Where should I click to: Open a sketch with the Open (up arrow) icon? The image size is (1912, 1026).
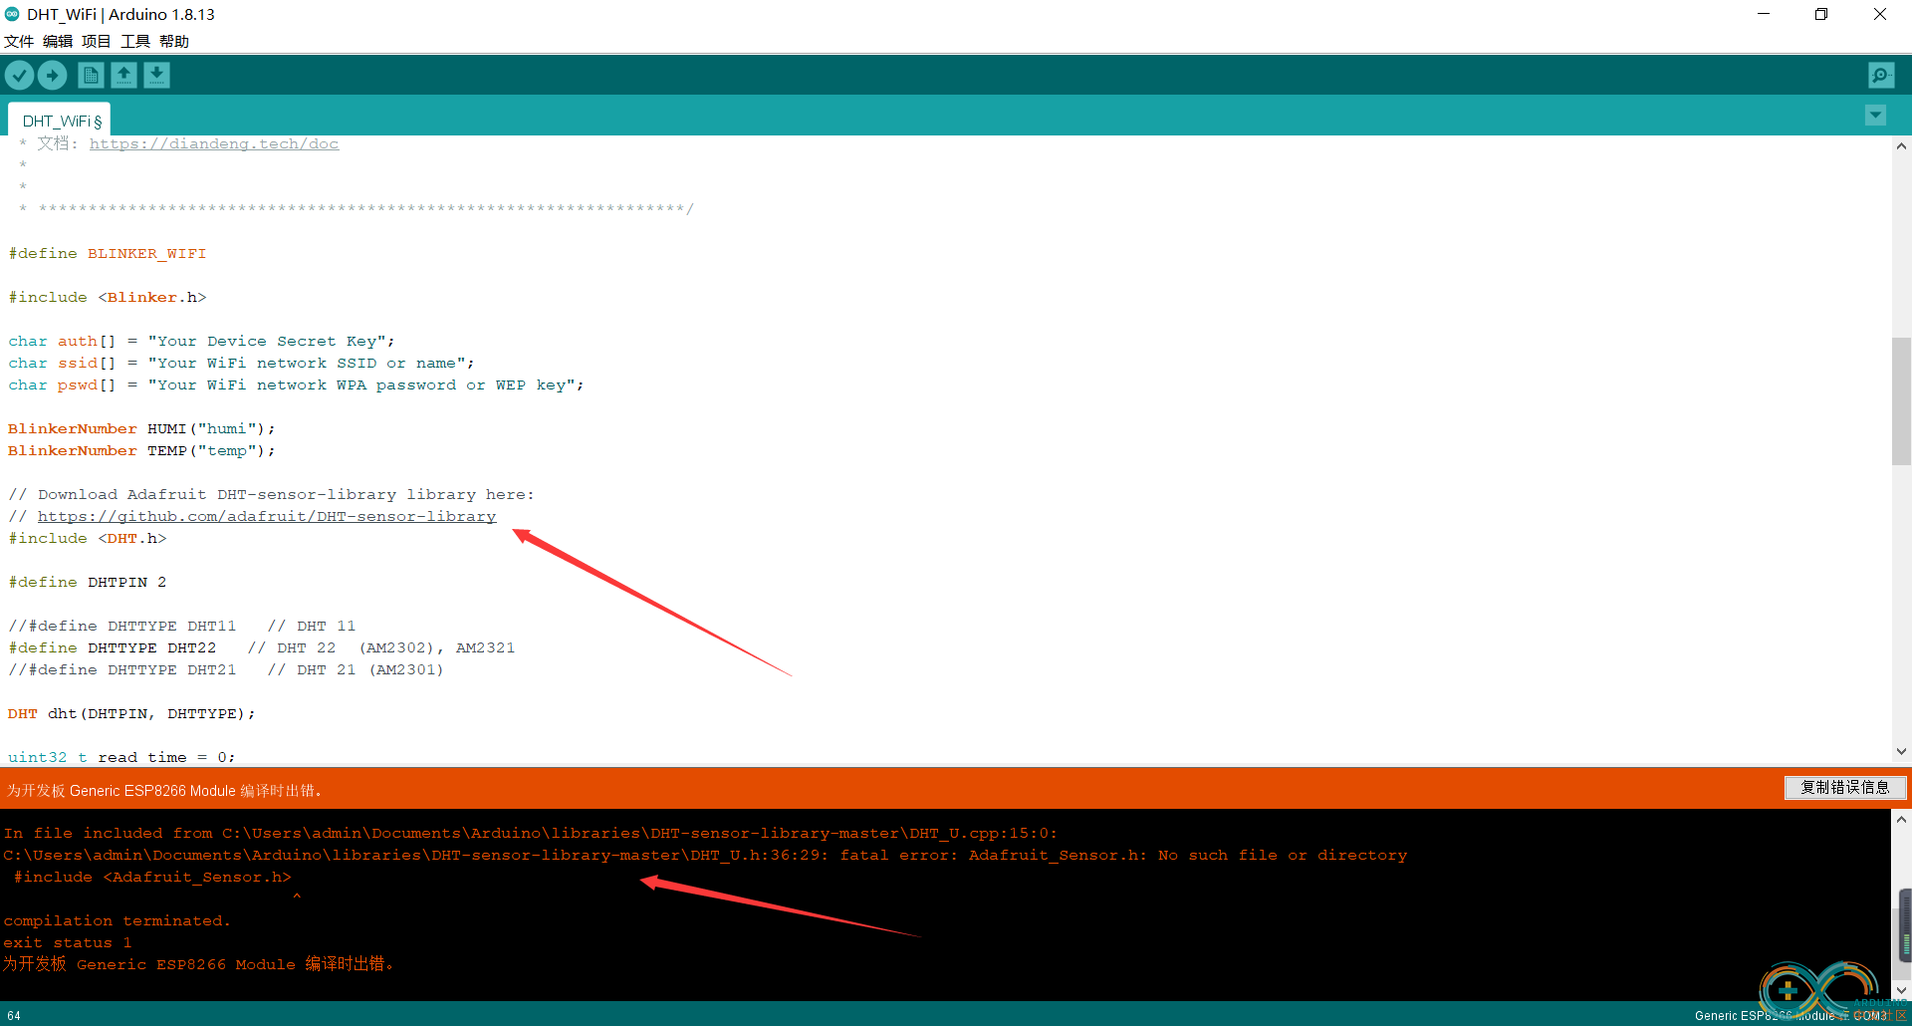point(123,75)
